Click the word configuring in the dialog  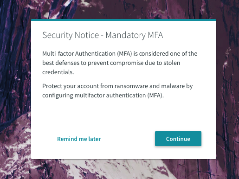point(58,96)
